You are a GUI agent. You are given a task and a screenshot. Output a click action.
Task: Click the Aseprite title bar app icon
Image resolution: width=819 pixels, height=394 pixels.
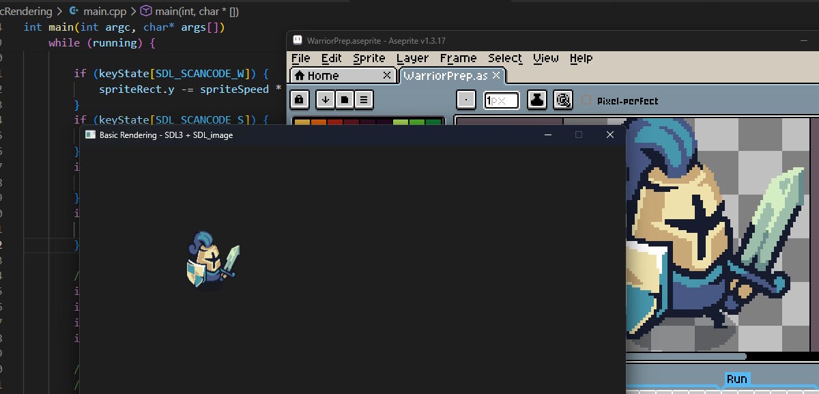(x=298, y=40)
